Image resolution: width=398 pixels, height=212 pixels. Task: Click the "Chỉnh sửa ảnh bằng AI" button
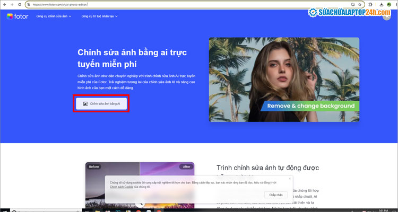tap(101, 104)
